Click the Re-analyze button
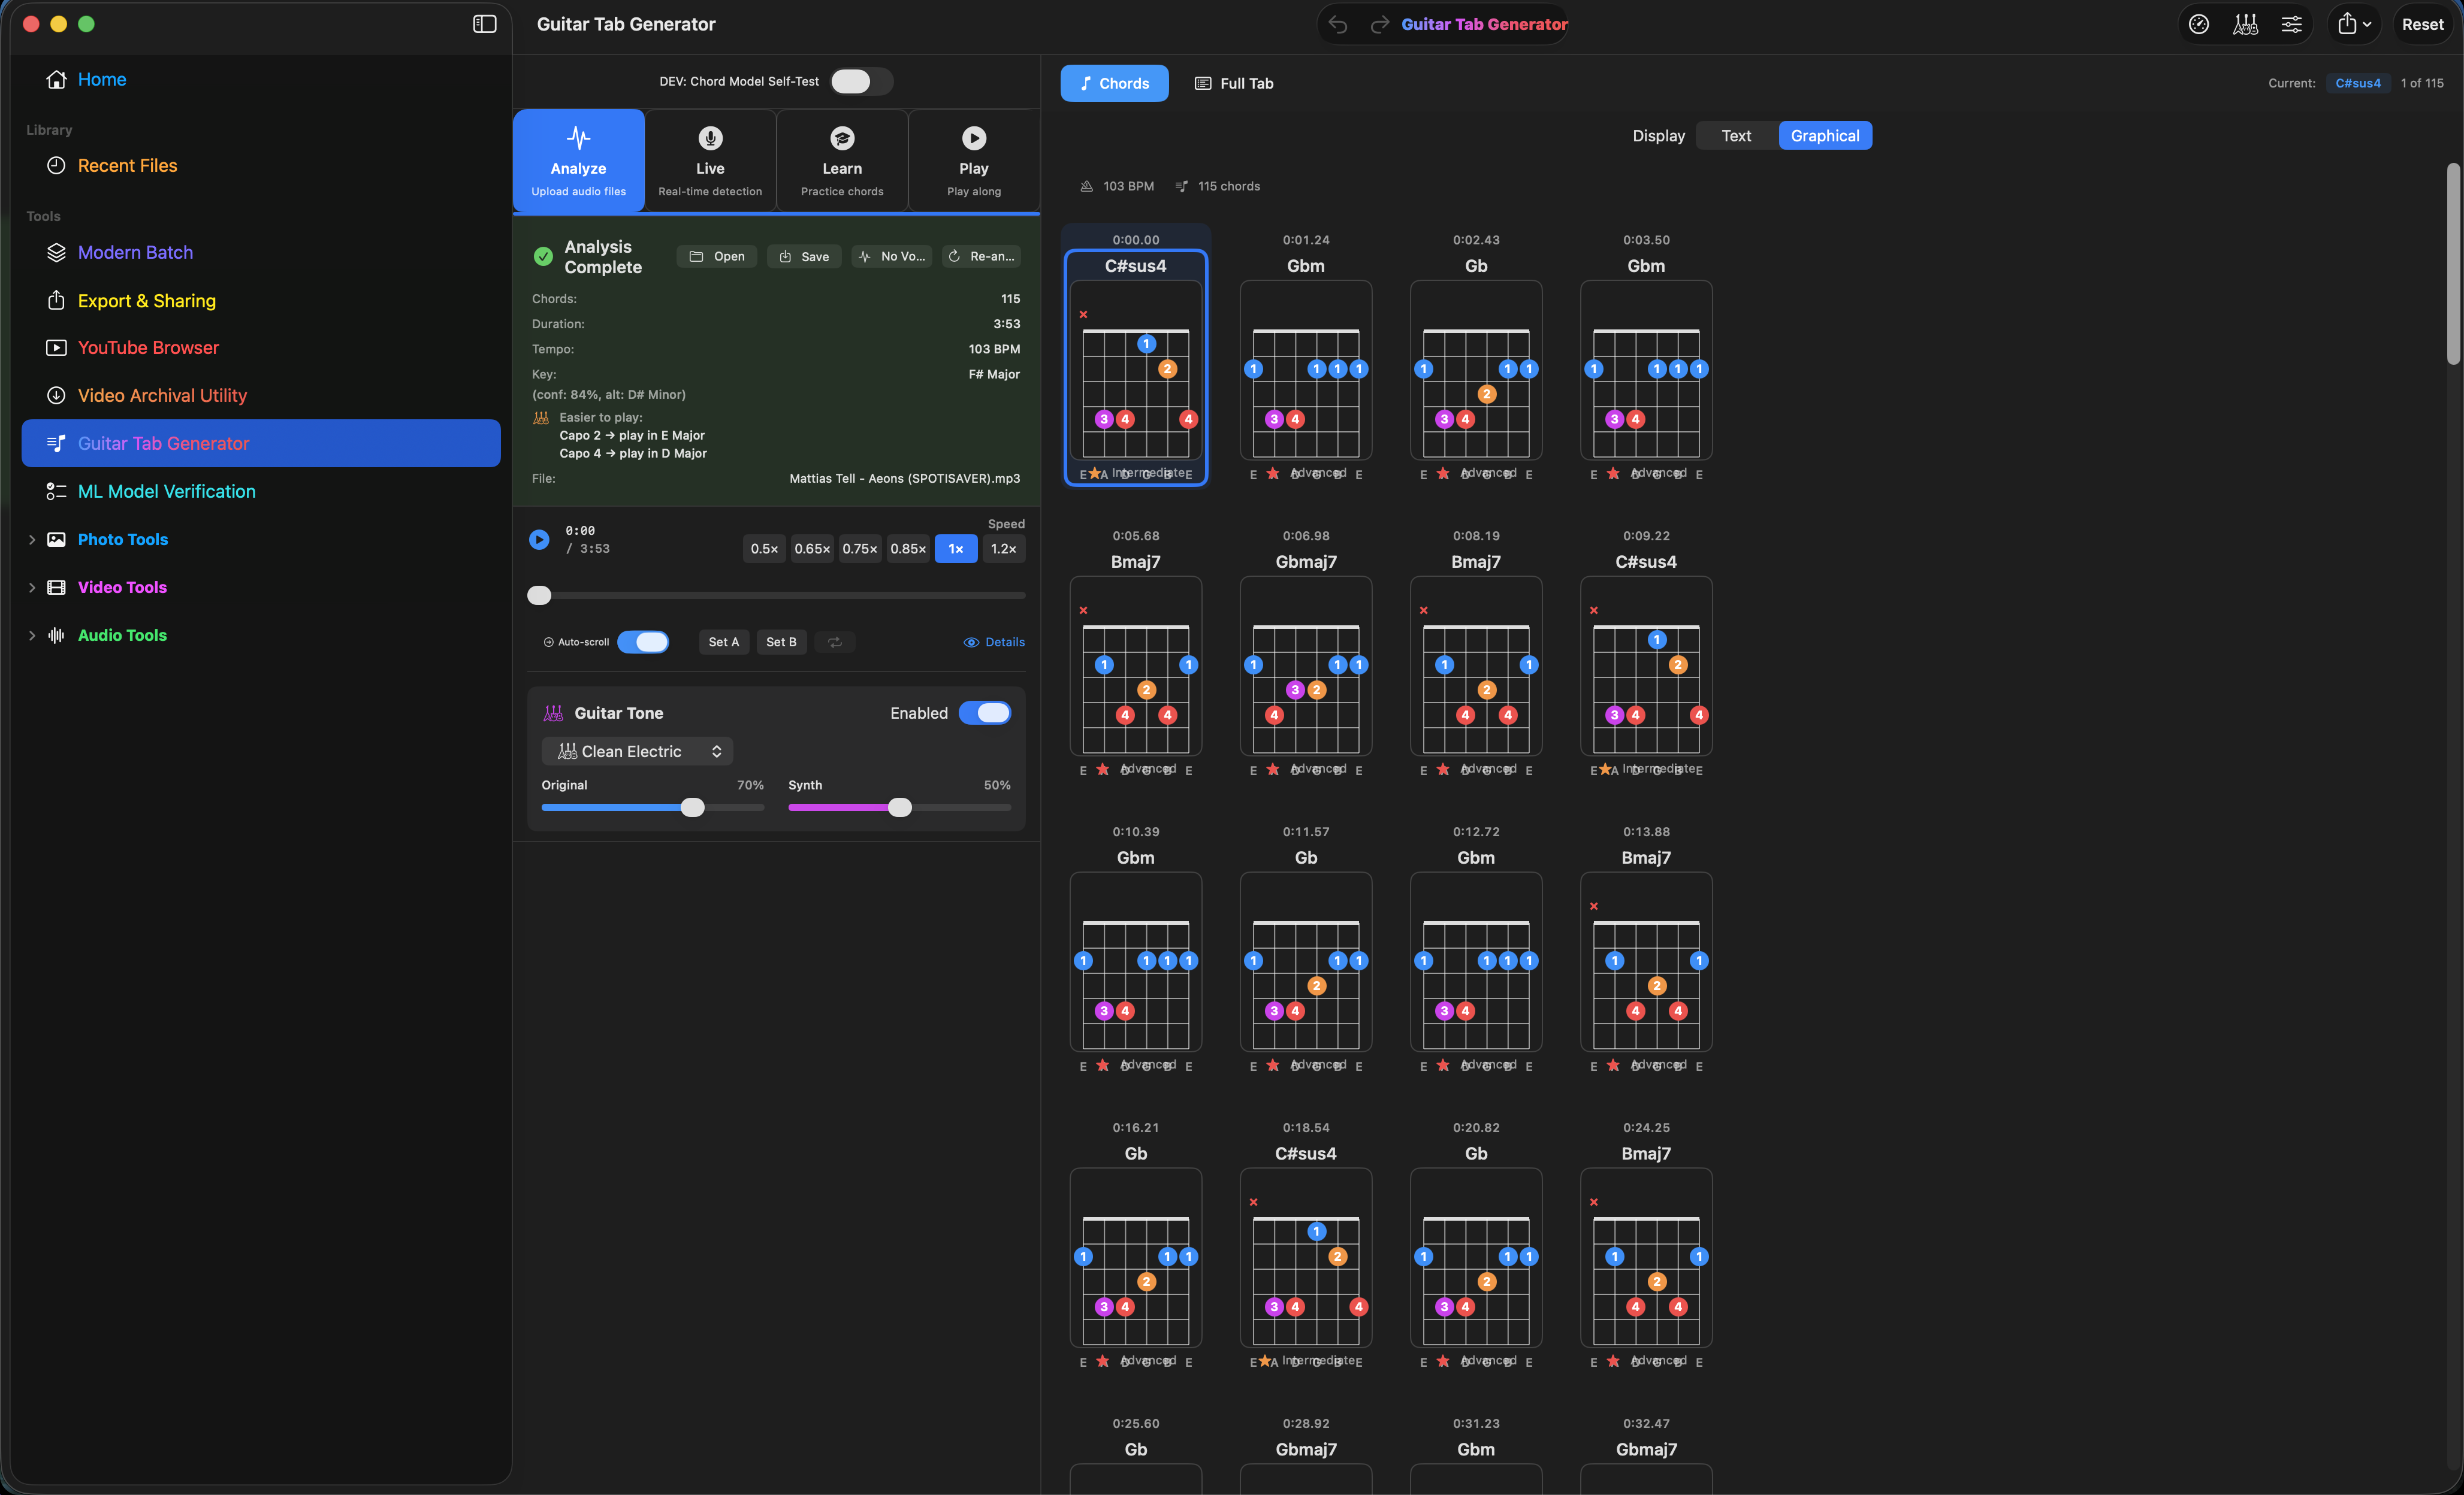The width and height of the screenshot is (2464, 1495). 981,256
